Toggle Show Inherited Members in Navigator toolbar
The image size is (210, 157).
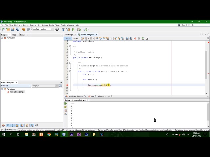(3, 125)
